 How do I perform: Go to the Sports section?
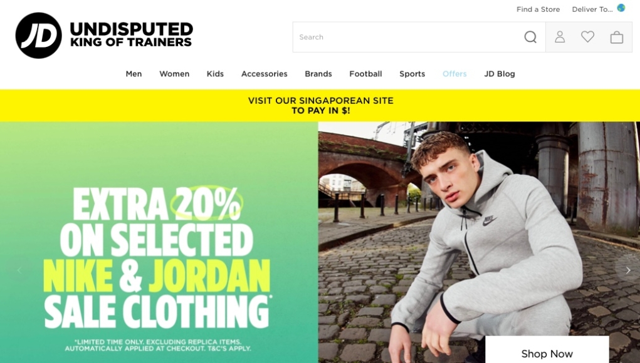coord(412,74)
